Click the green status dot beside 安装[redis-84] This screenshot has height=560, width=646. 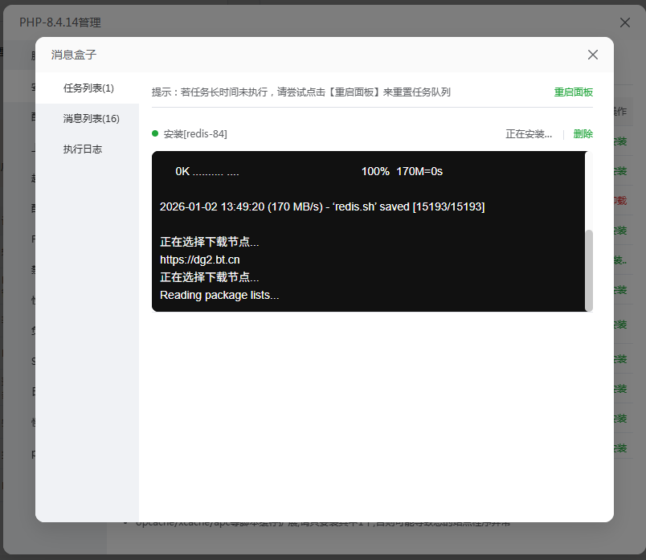157,134
